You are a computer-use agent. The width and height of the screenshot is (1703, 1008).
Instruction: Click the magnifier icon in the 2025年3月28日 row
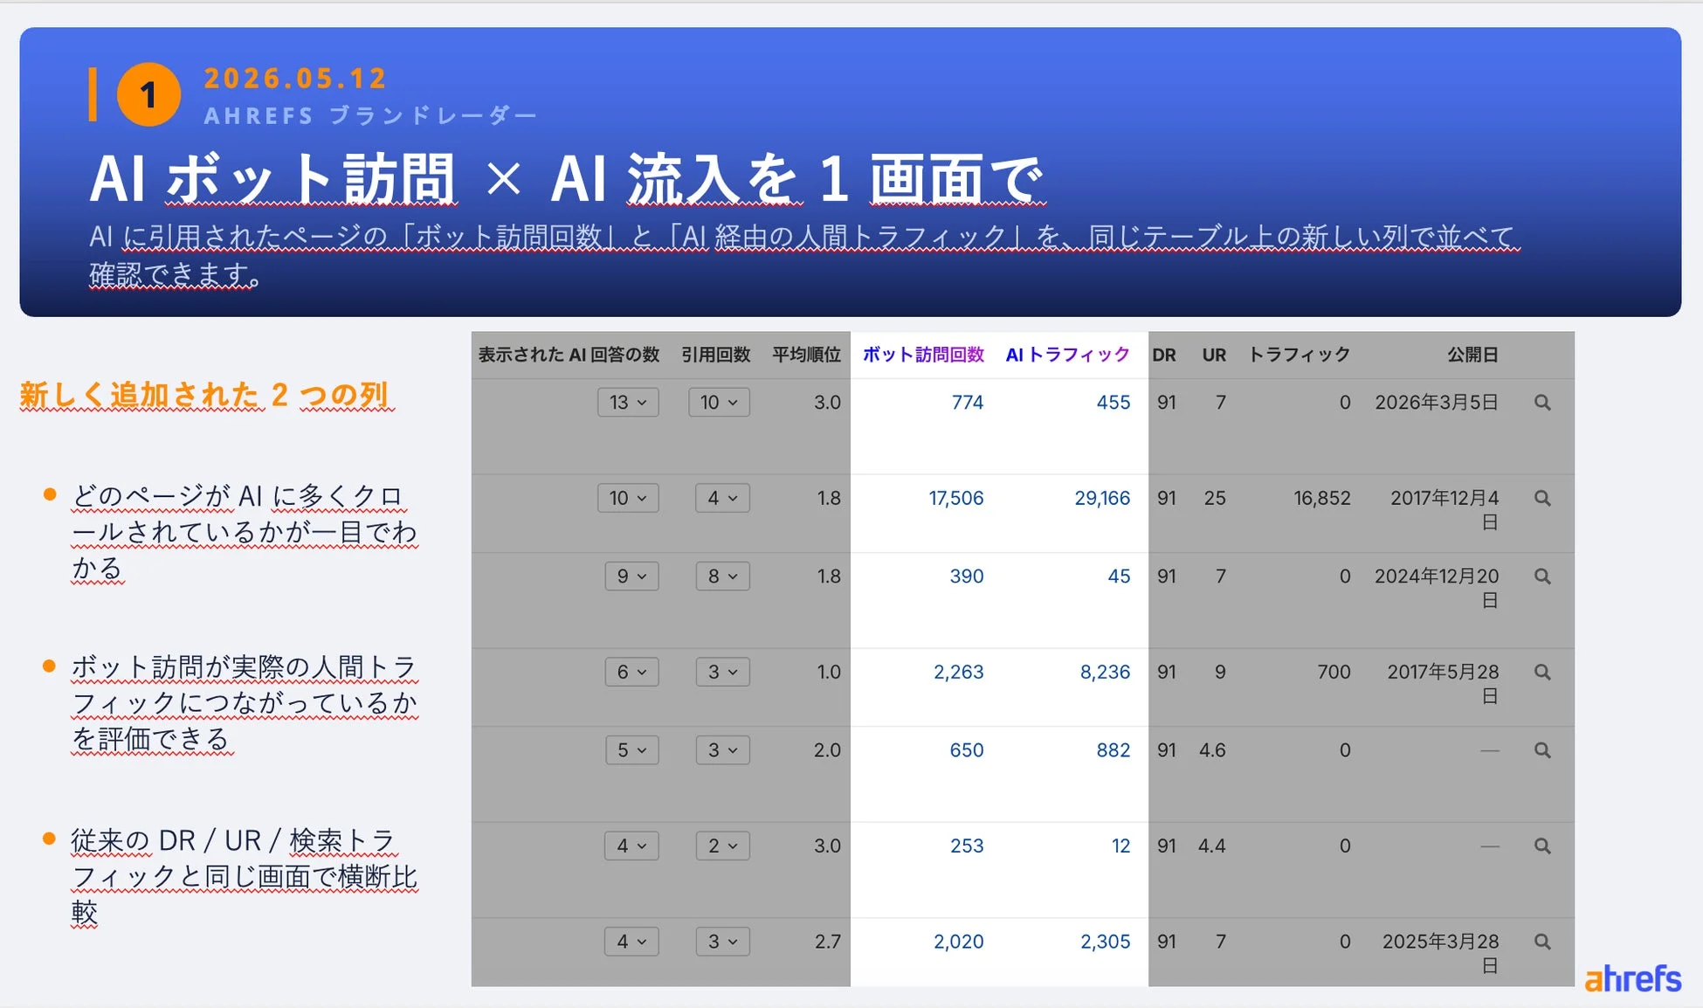tap(1542, 942)
